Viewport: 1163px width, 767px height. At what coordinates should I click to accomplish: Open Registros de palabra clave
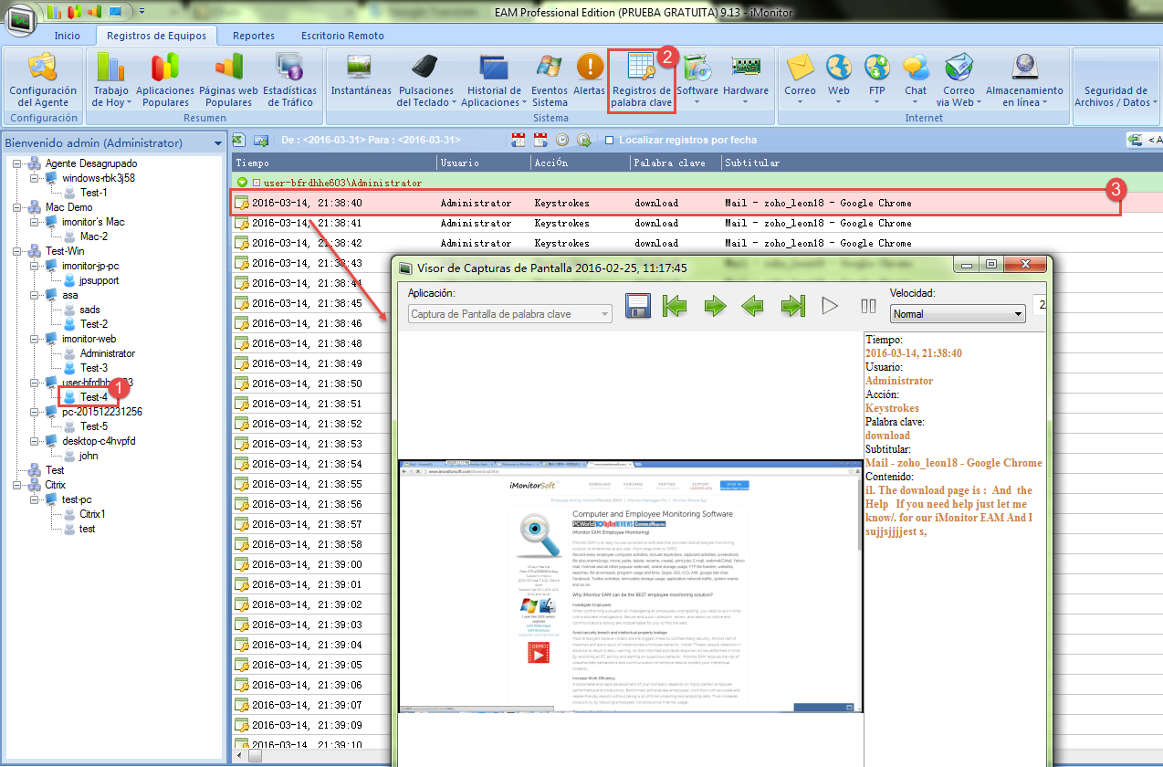pyautogui.click(x=641, y=69)
